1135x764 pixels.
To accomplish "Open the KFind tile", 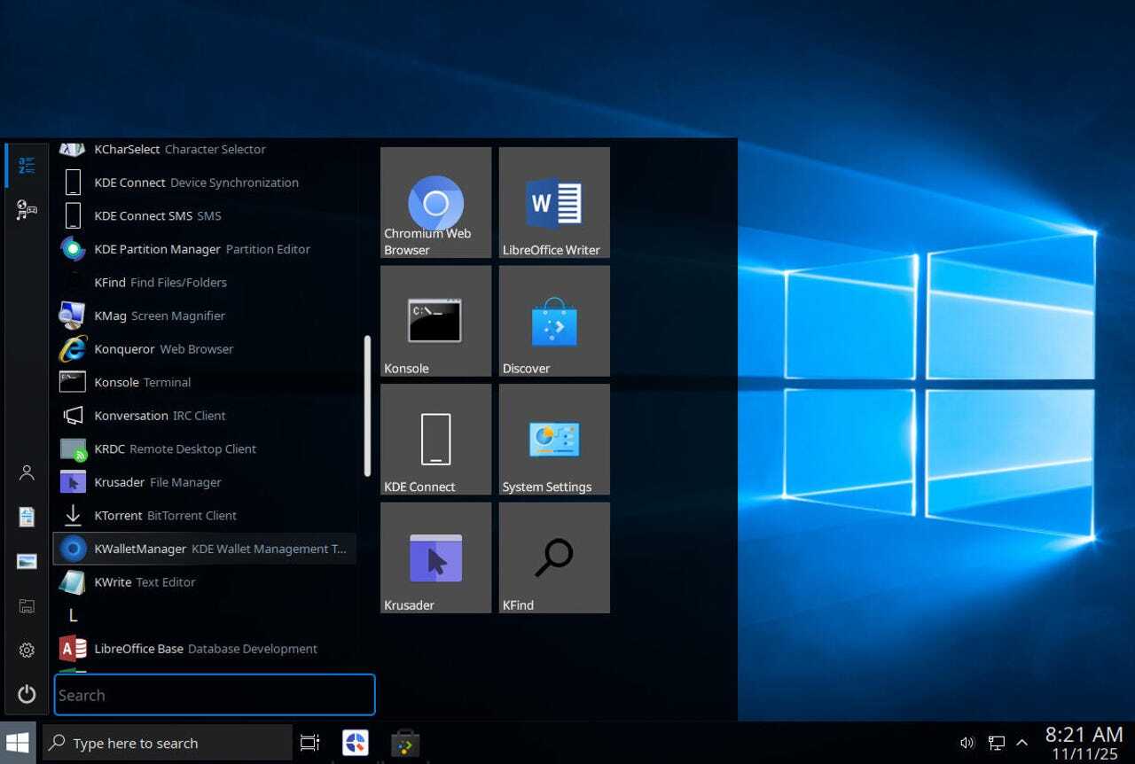I will click(x=554, y=557).
